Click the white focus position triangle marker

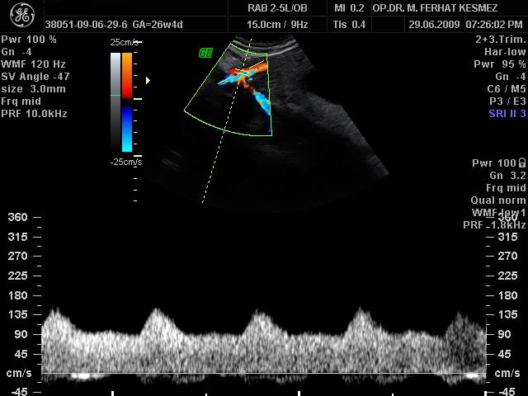[x=148, y=80]
